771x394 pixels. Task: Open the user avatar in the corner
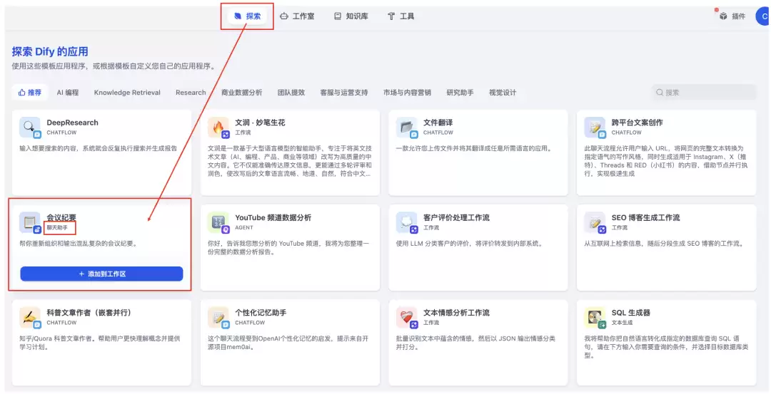pyautogui.click(x=764, y=16)
